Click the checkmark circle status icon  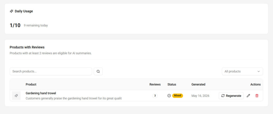(169, 96)
